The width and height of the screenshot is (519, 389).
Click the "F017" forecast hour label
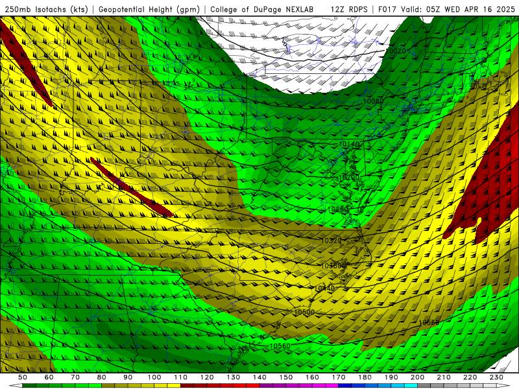(387, 10)
